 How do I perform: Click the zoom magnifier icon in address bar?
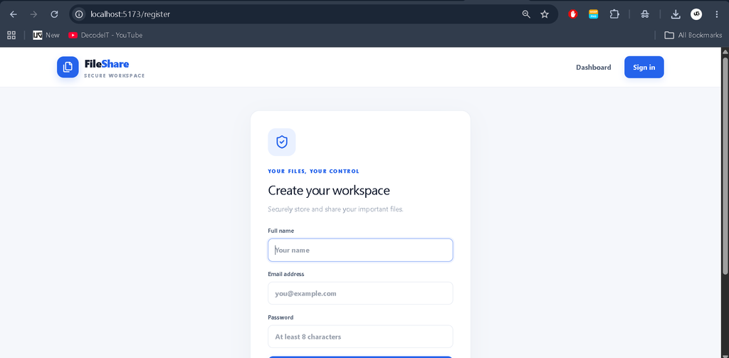pos(526,14)
